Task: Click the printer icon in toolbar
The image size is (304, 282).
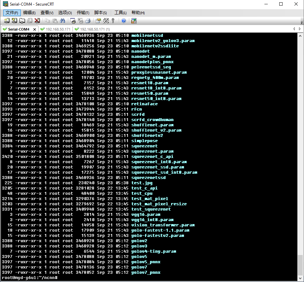Action: tap(88, 21)
